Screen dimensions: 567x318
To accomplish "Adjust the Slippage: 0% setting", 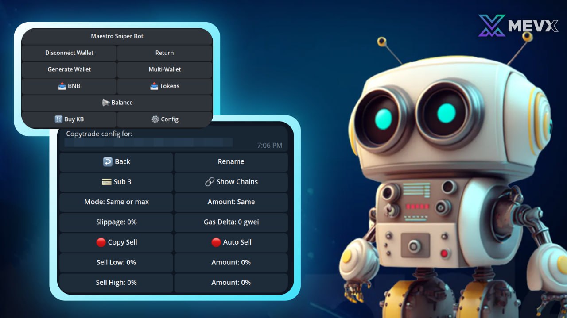I will tap(116, 222).
